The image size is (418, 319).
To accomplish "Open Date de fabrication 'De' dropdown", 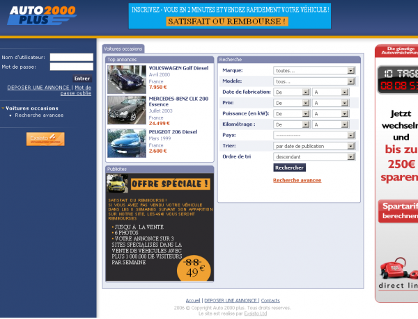I will click(291, 92).
